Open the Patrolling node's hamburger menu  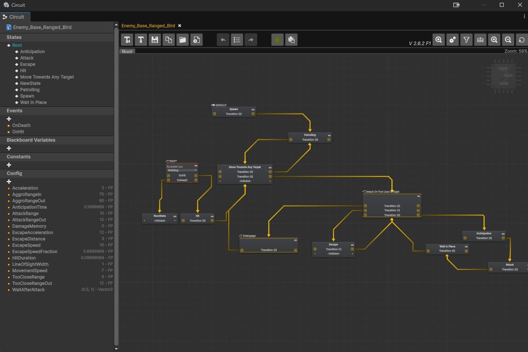pyautogui.click(x=329, y=135)
